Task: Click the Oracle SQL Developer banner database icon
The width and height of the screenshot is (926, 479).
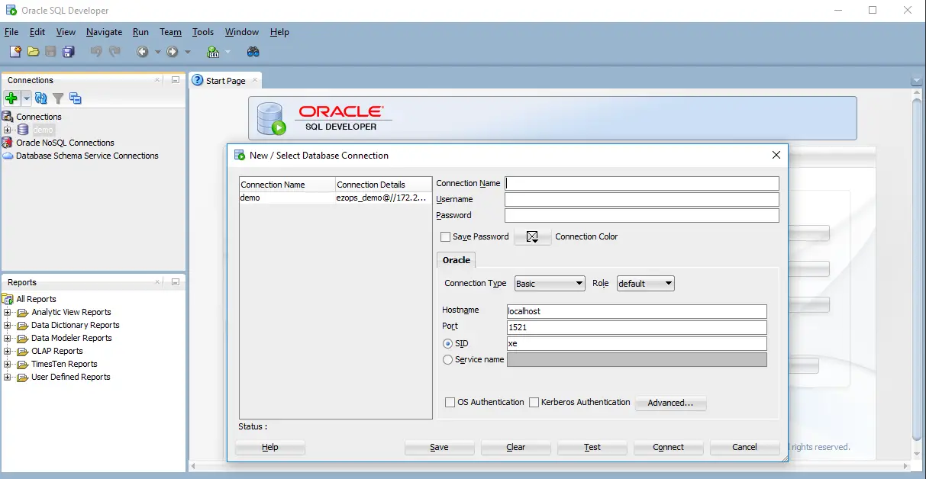Action: click(x=271, y=118)
